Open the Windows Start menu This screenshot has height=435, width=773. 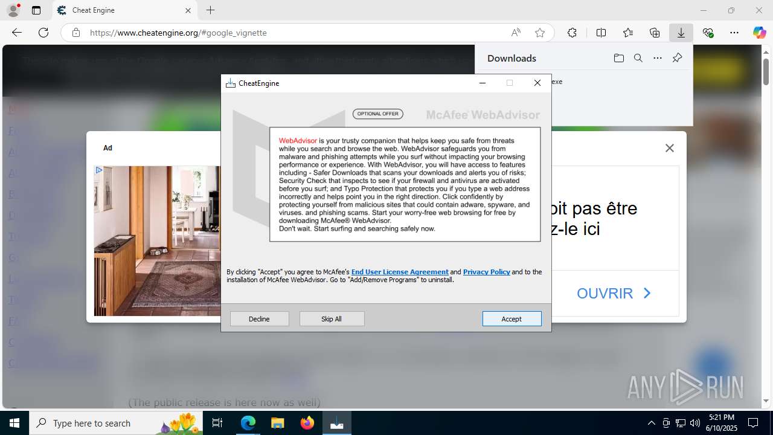(14, 423)
